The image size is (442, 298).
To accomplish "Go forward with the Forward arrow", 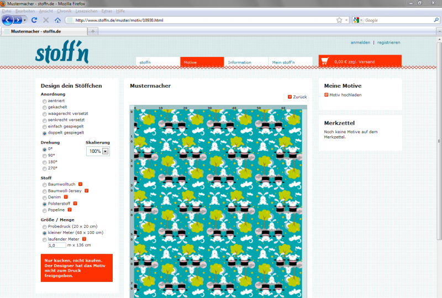I will [x=18, y=20].
